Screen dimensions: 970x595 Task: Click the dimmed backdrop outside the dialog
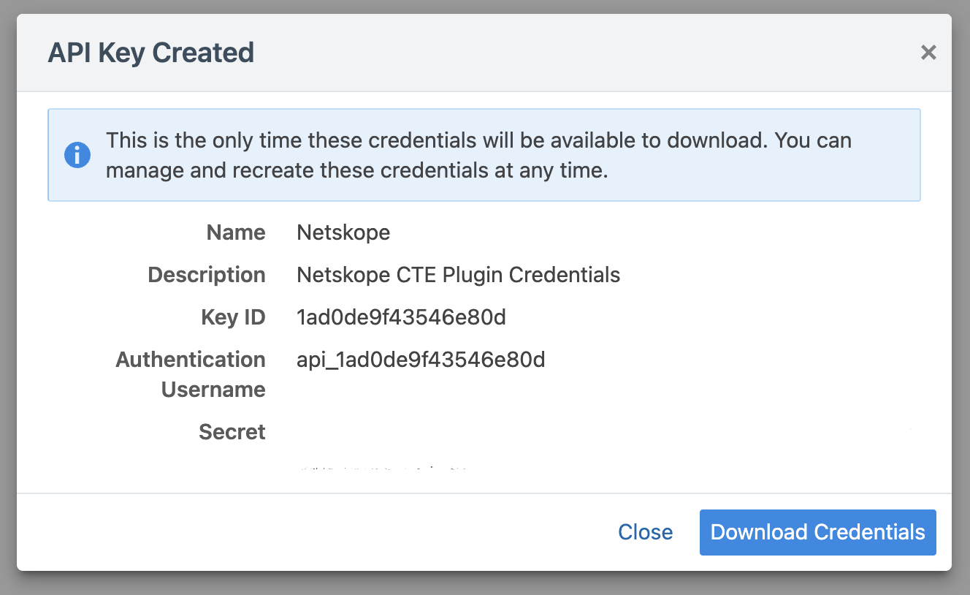485,583
